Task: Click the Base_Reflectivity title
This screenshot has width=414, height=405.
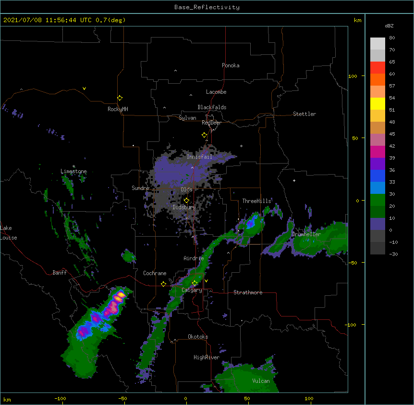Action: (207, 7)
